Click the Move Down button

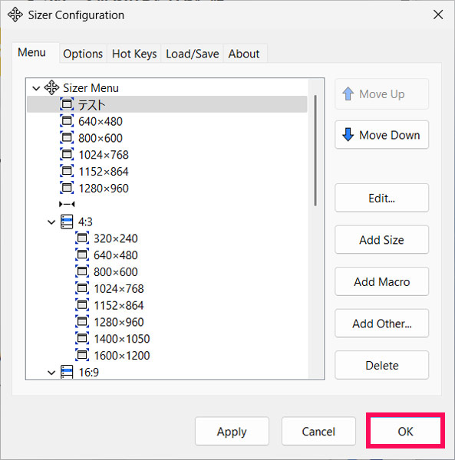point(381,135)
